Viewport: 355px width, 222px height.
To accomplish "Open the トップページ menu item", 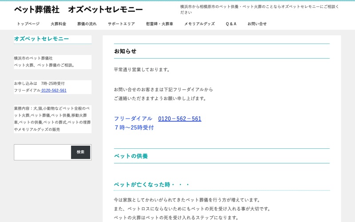I will pyautogui.click(x=28, y=24).
